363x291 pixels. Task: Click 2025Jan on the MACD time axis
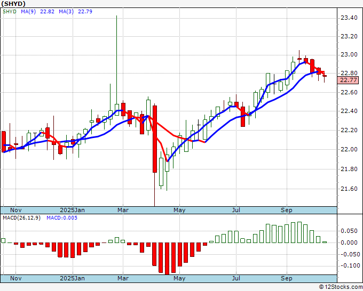72,278
